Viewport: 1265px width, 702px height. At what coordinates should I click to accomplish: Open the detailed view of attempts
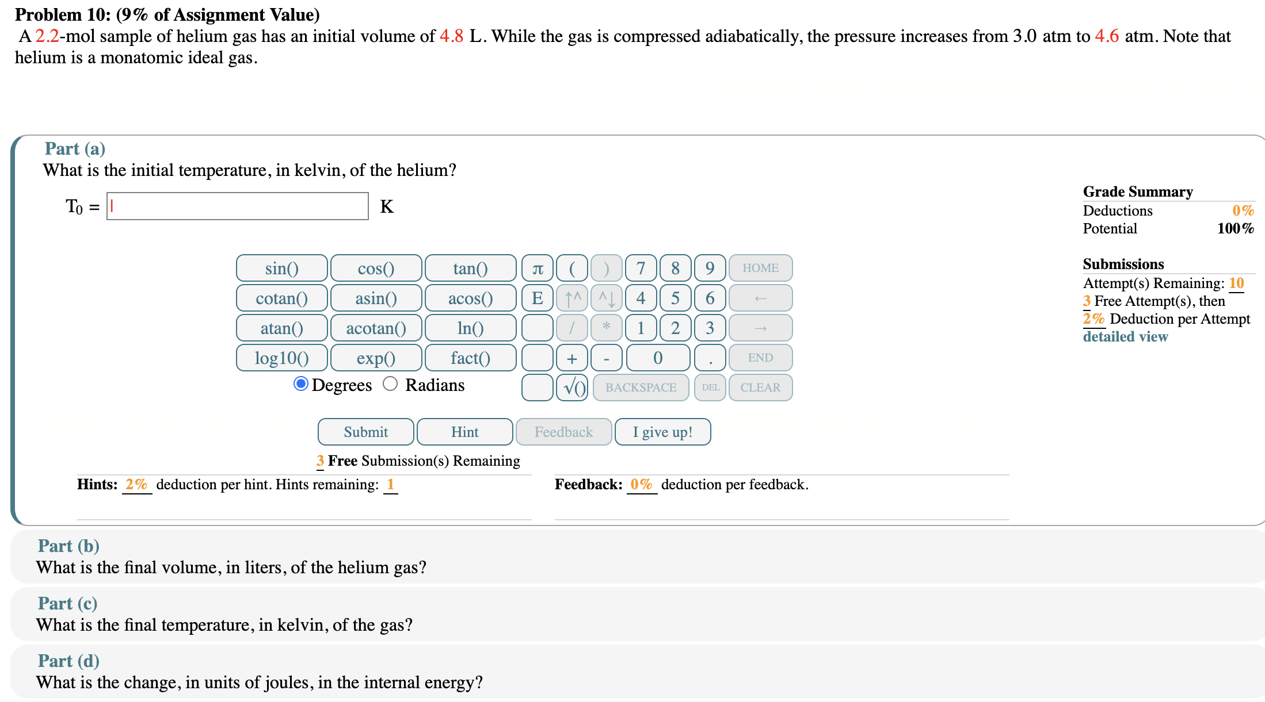coord(1125,337)
